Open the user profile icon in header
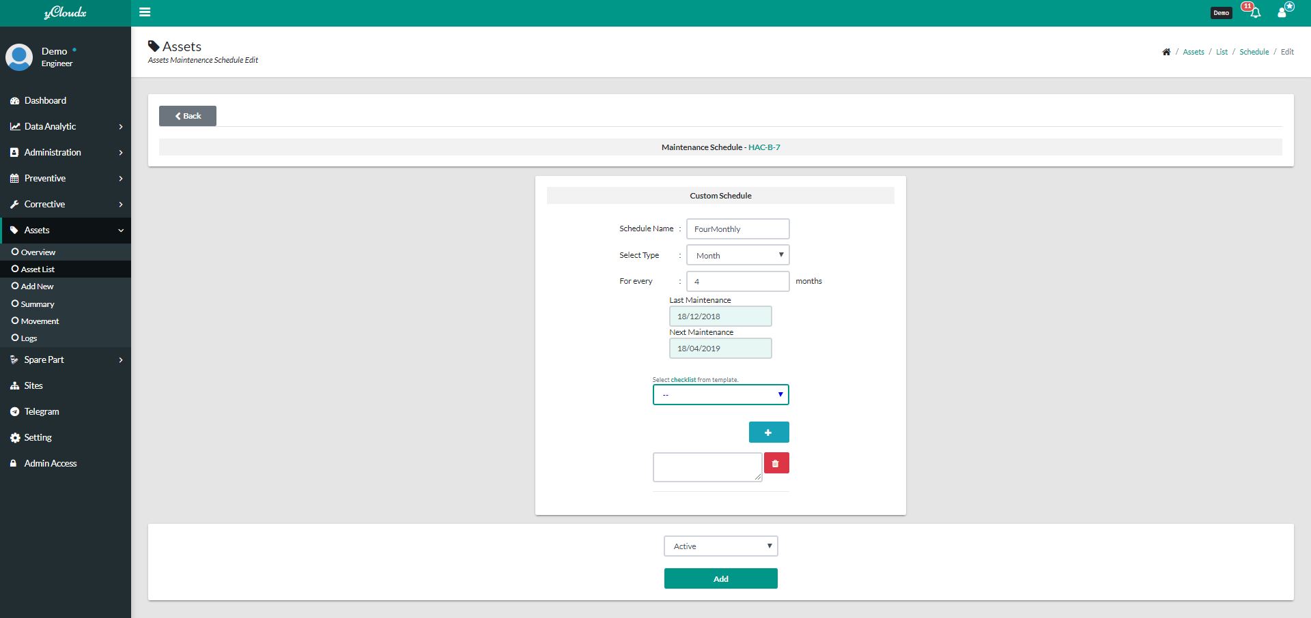 click(1284, 12)
